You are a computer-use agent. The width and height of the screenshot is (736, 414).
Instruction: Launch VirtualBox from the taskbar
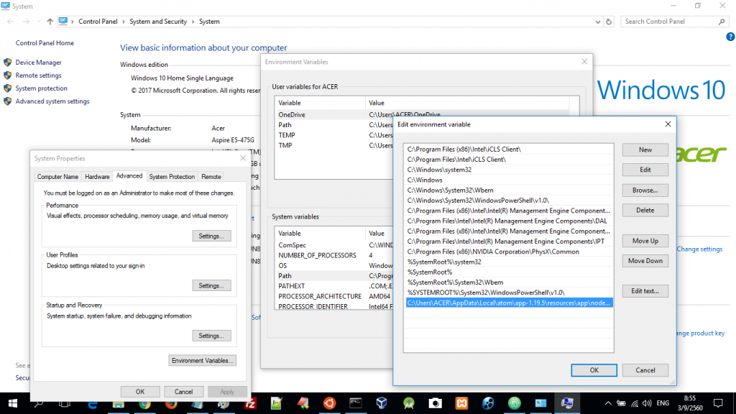pos(382,403)
